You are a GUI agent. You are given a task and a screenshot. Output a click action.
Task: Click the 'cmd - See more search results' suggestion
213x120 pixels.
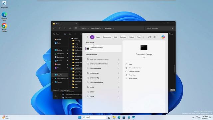(104, 59)
